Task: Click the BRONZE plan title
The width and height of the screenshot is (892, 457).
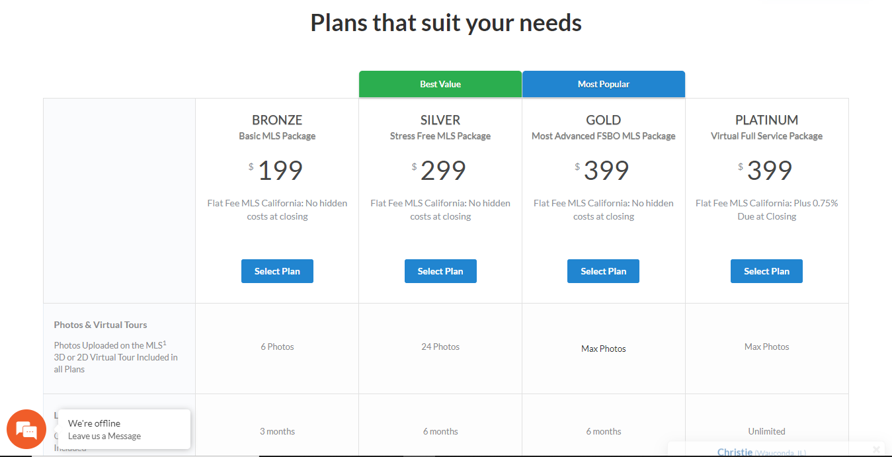Action: tap(277, 120)
